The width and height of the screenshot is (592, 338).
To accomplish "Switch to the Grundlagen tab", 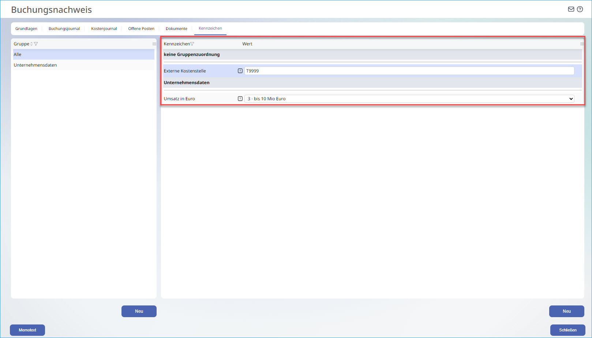I will [26, 29].
